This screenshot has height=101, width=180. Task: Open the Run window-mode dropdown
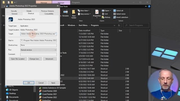[39, 50]
